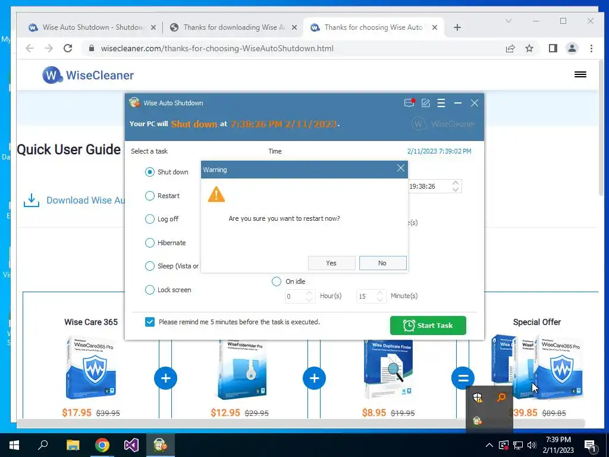Increase the 19:38:26 time value
Viewport: 609px width, 457px height.
[x=456, y=183]
